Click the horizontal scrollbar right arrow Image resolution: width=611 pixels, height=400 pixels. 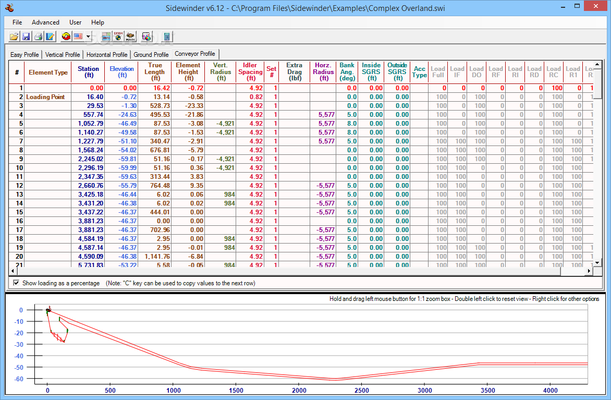tap(589, 271)
